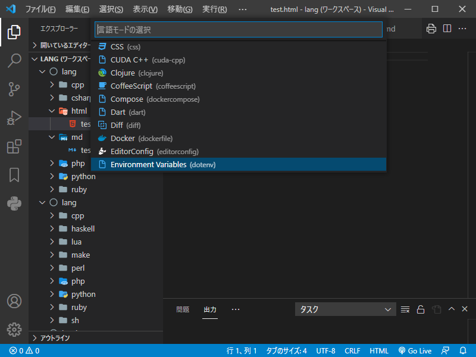Open the Source Control view
This screenshot has width=476, height=357.
[x=14, y=89]
